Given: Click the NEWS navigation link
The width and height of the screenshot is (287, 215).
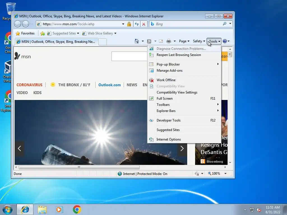Looking at the screenshot, I should coord(132,85).
